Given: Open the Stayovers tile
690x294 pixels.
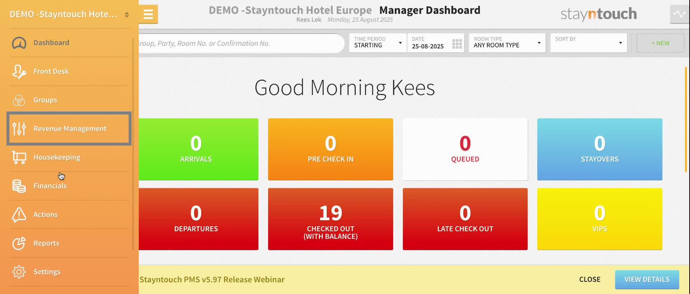Looking at the screenshot, I should [x=600, y=149].
